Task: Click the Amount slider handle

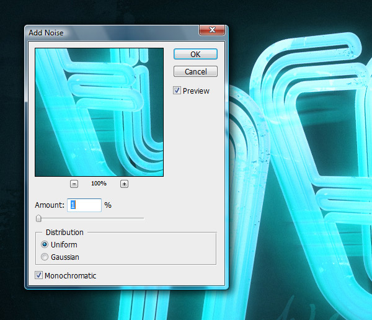Action: tap(38, 218)
